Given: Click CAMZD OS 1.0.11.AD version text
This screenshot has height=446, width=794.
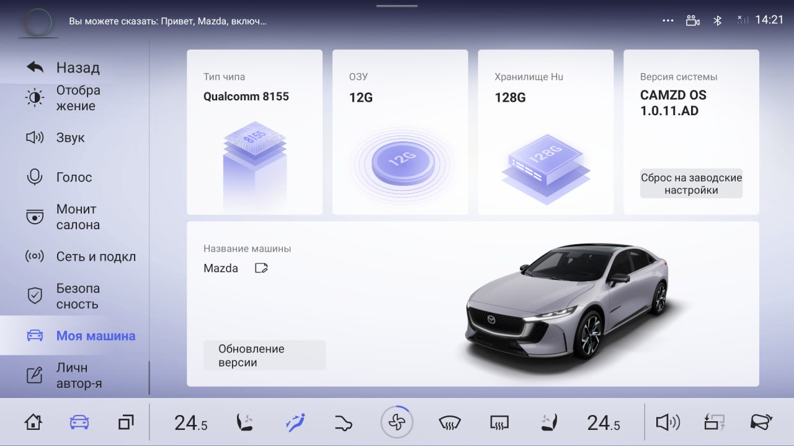Looking at the screenshot, I should point(673,103).
